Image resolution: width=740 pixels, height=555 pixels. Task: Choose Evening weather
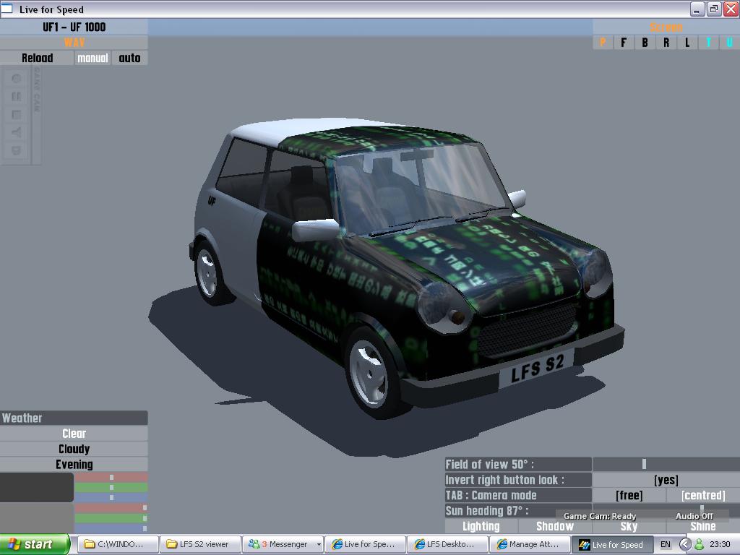(x=74, y=465)
